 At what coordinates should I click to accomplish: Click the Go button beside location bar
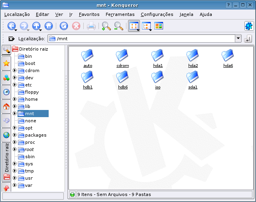coord(248,39)
